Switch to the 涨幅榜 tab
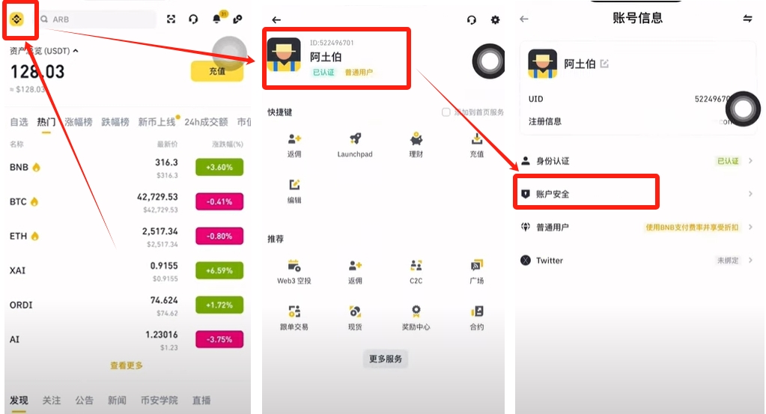This screenshot has width=766, height=414. (x=79, y=122)
